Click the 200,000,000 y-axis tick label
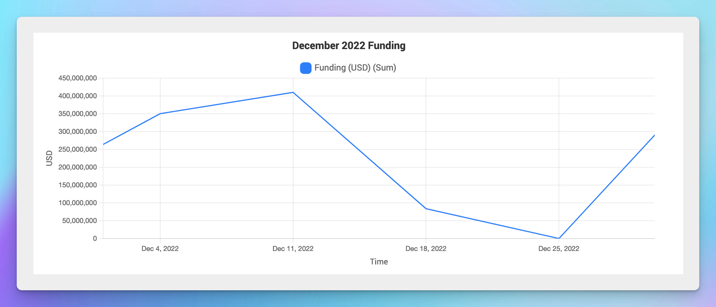This screenshot has width=716, height=307. click(x=77, y=167)
